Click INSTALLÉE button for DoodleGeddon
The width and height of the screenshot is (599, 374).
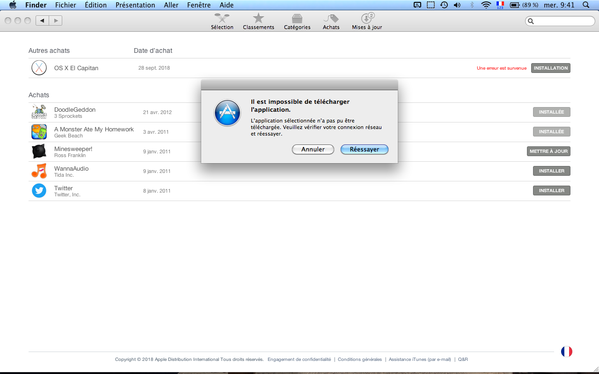point(552,112)
